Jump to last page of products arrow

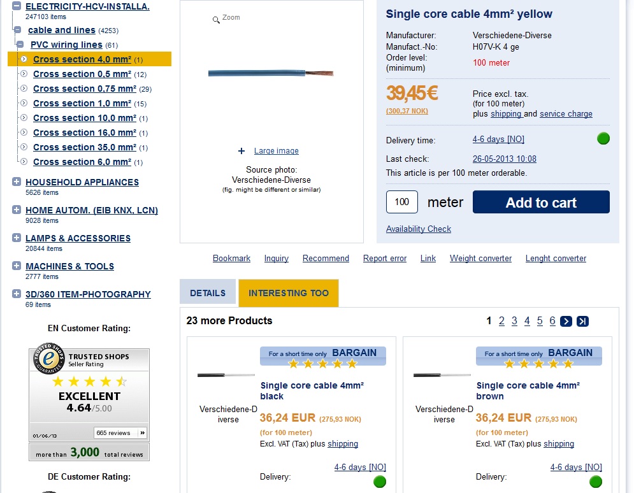[x=582, y=321]
